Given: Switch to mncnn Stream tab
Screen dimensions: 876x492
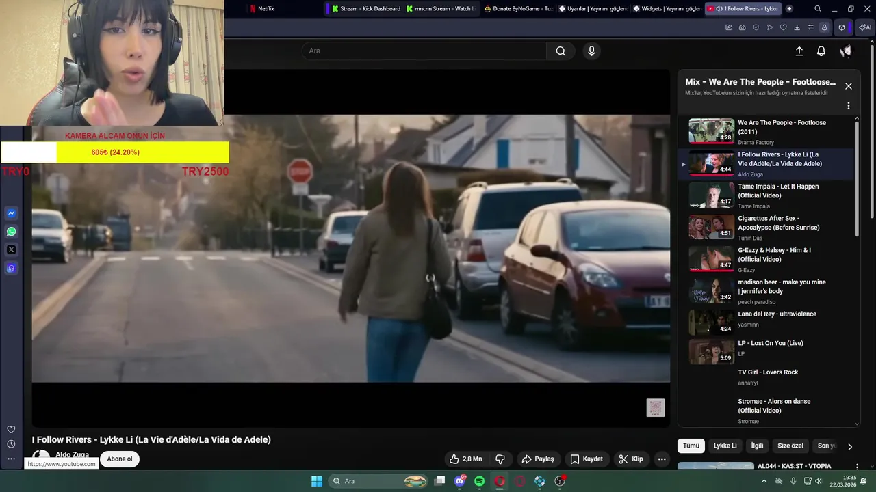Looking at the screenshot, I should [440, 9].
